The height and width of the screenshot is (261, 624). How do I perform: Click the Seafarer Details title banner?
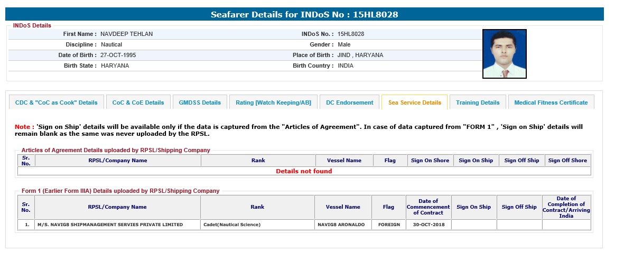304,14
